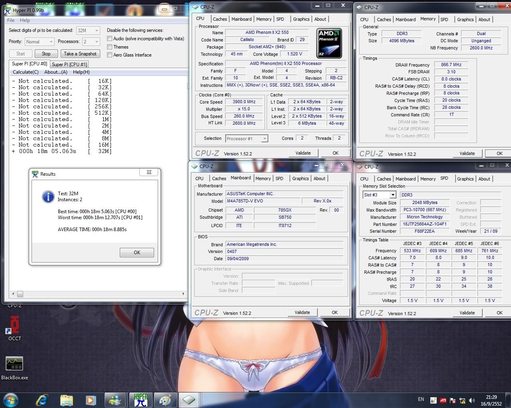The image size is (511, 408).
Task: Switch to CPU-Z via taskbar icon
Action: click(189, 400)
